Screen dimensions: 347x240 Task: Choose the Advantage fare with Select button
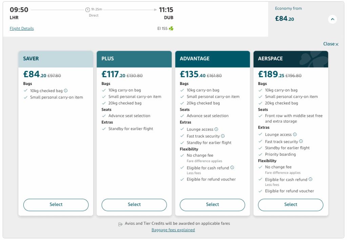(x=212, y=205)
